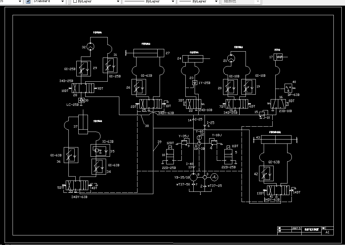The image size is (345, 245).
Task: Select the hydraulic motor symbol numbered 21
Action: 231,59
